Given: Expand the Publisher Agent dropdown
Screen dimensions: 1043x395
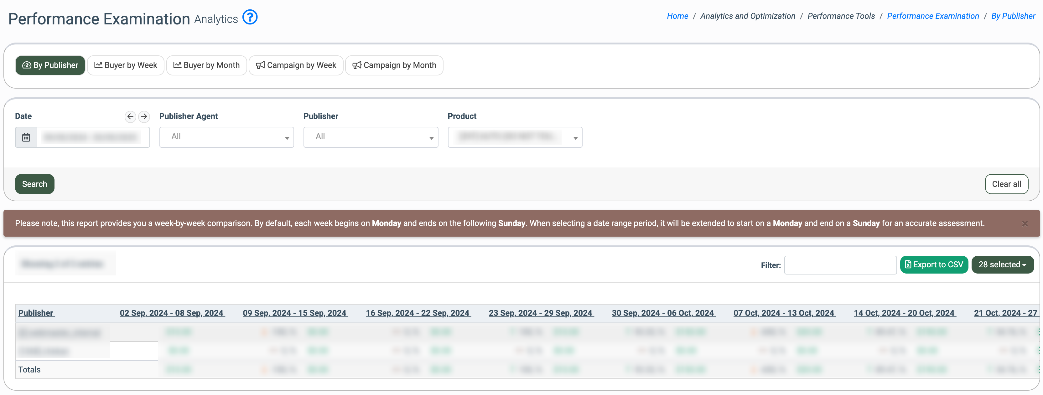Looking at the screenshot, I should 226,137.
